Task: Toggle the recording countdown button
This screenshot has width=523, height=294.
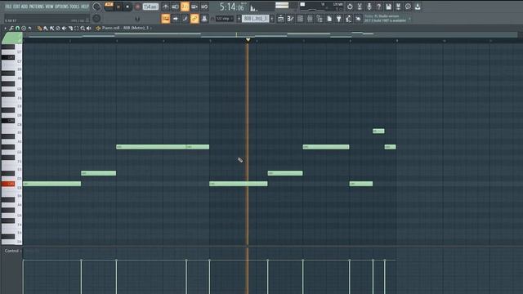Action: point(185,7)
